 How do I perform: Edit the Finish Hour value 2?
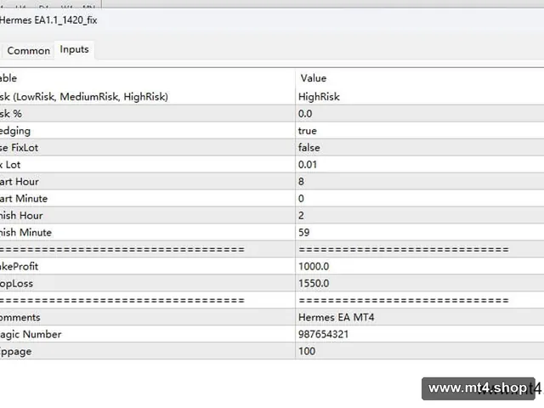pyautogui.click(x=419, y=215)
